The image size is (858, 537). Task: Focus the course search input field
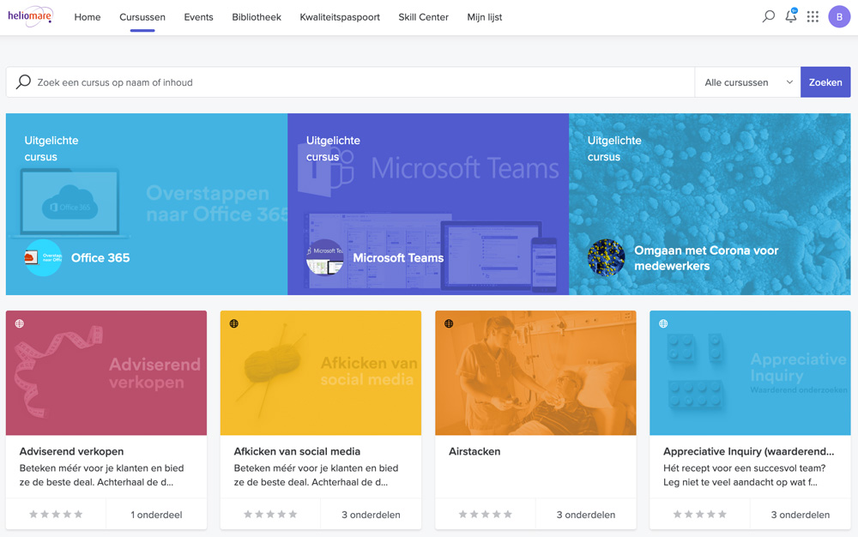(x=360, y=82)
